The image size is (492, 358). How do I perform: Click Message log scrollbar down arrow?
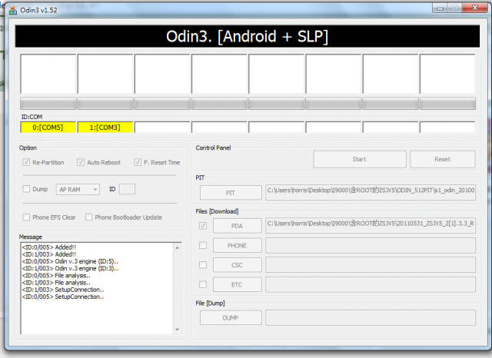tap(178, 330)
